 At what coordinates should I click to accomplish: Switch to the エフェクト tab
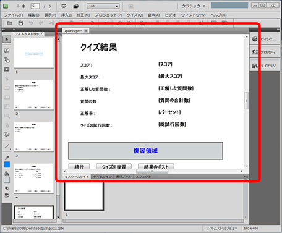pos(143,177)
